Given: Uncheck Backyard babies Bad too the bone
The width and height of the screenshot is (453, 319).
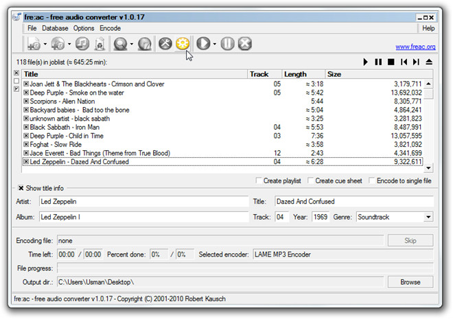Looking at the screenshot, I should (x=26, y=110).
